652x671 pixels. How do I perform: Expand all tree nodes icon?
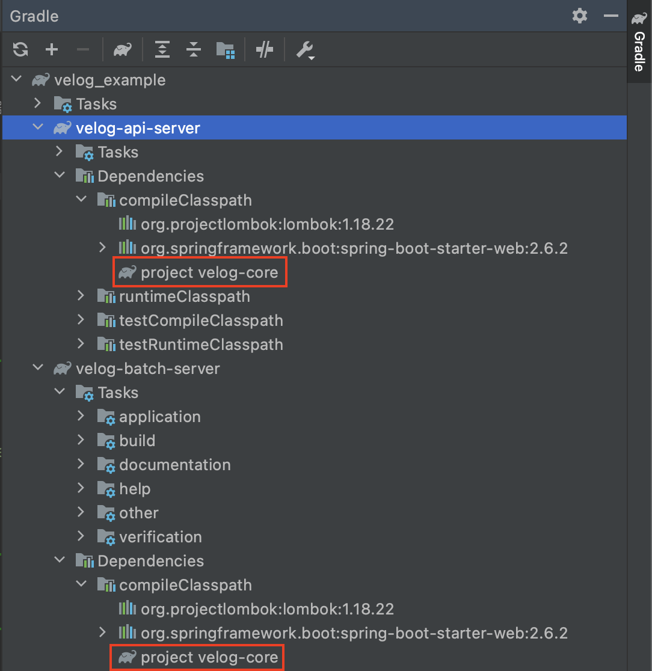coord(162,50)
